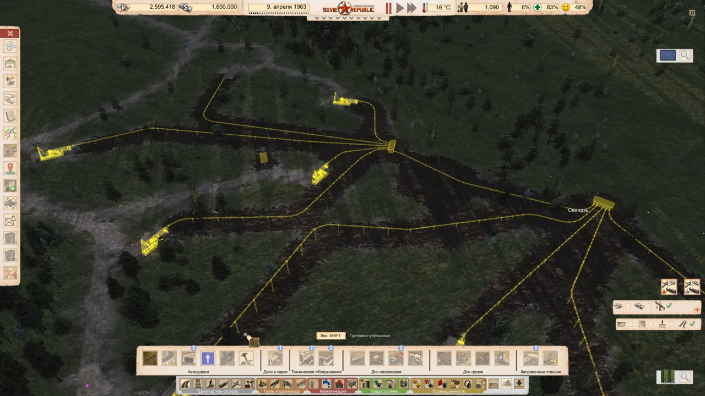Select the tunnel road icon in Автодороги
Viewport: 705px width, 396px height.
188,359
